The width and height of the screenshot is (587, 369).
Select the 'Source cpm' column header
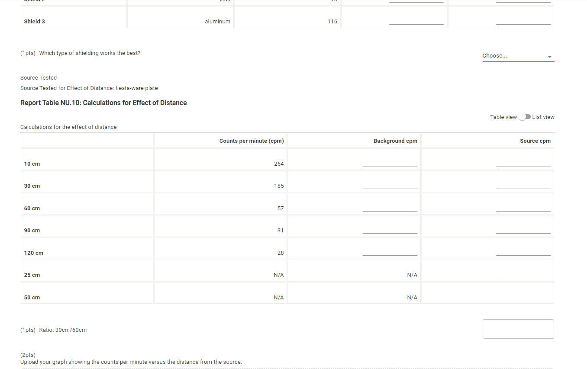tap(535, 141)
